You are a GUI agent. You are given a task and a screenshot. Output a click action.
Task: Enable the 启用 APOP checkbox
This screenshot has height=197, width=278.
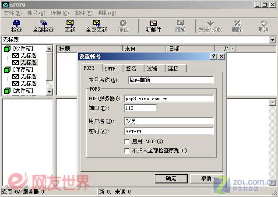coord(127,141)
